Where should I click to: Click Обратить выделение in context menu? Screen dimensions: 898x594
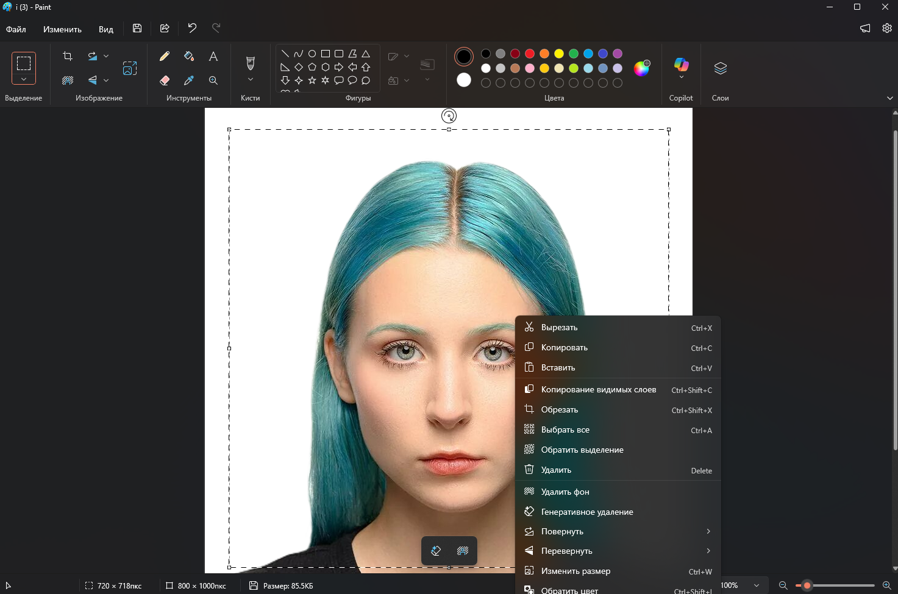click(618, 450)
